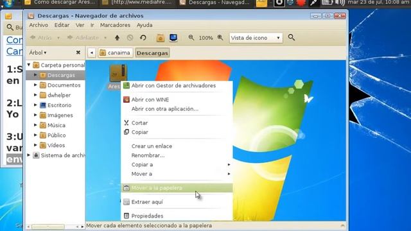Choose Propiedades in context menu
The image size is (411, 231).
(x=177, y=216)
